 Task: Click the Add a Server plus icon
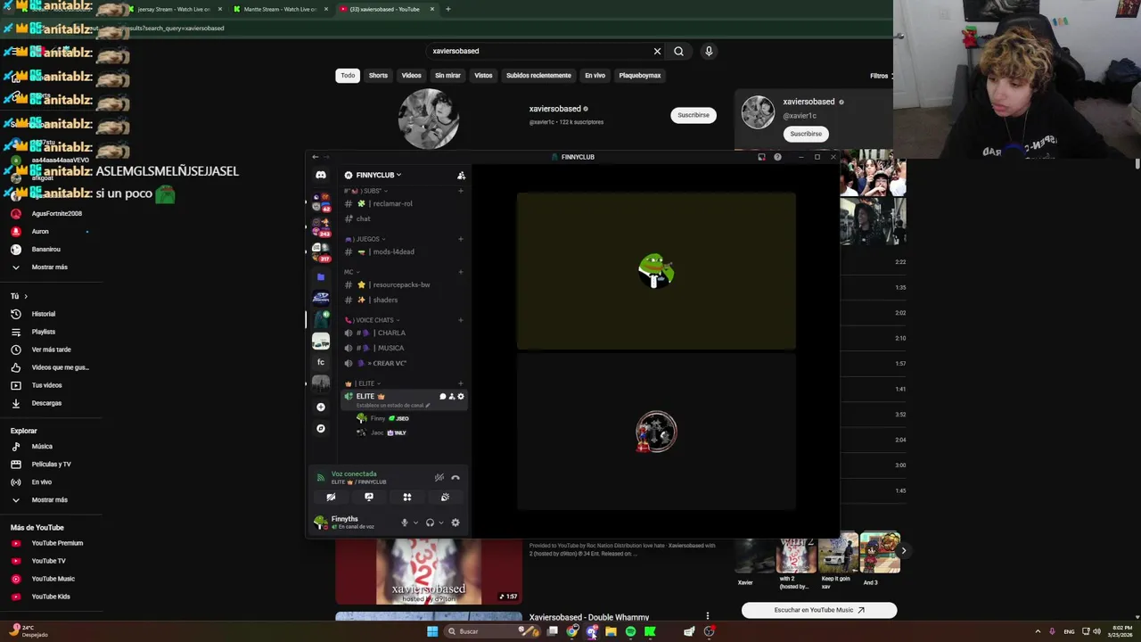[x=321, y=407]
